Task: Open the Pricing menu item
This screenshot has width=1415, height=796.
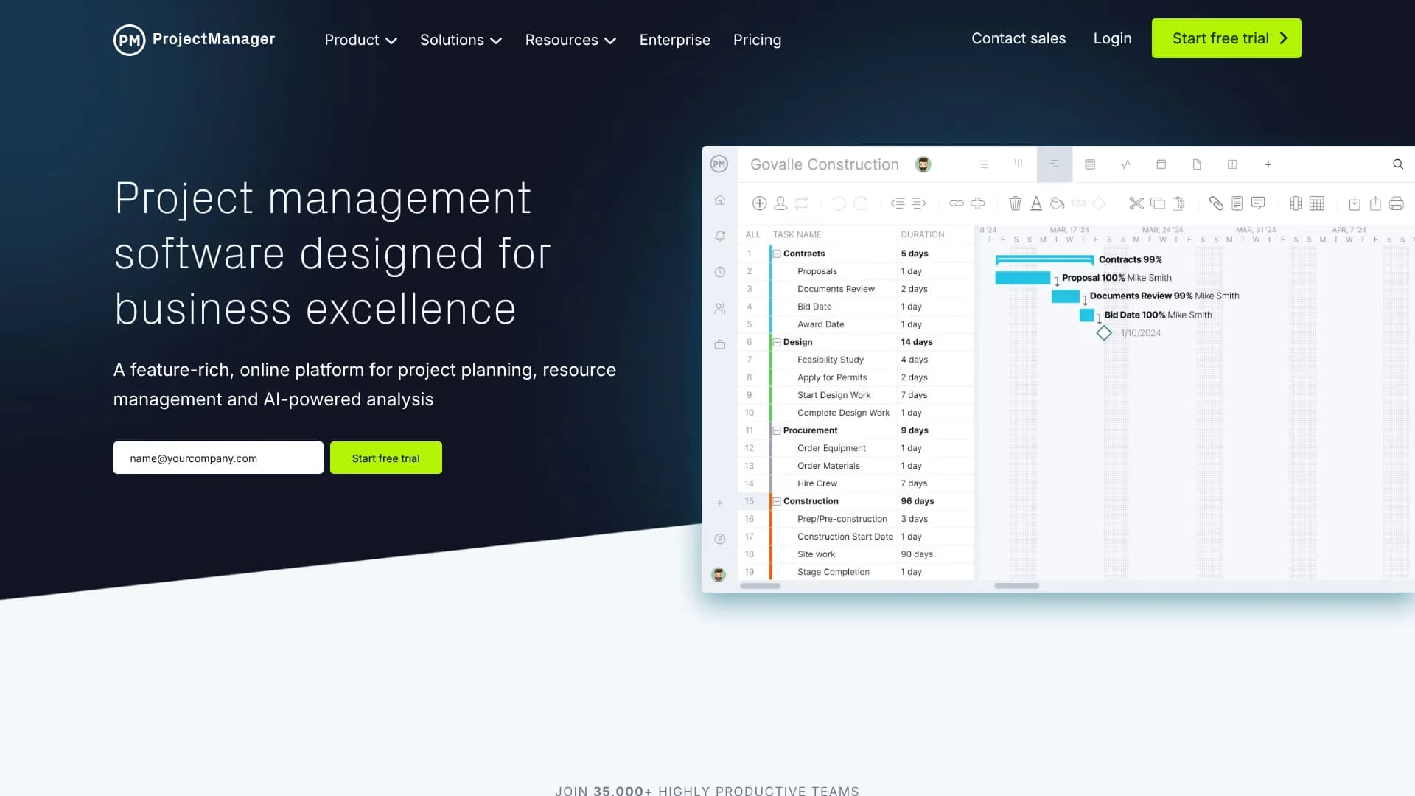Action: click(757, 39)
